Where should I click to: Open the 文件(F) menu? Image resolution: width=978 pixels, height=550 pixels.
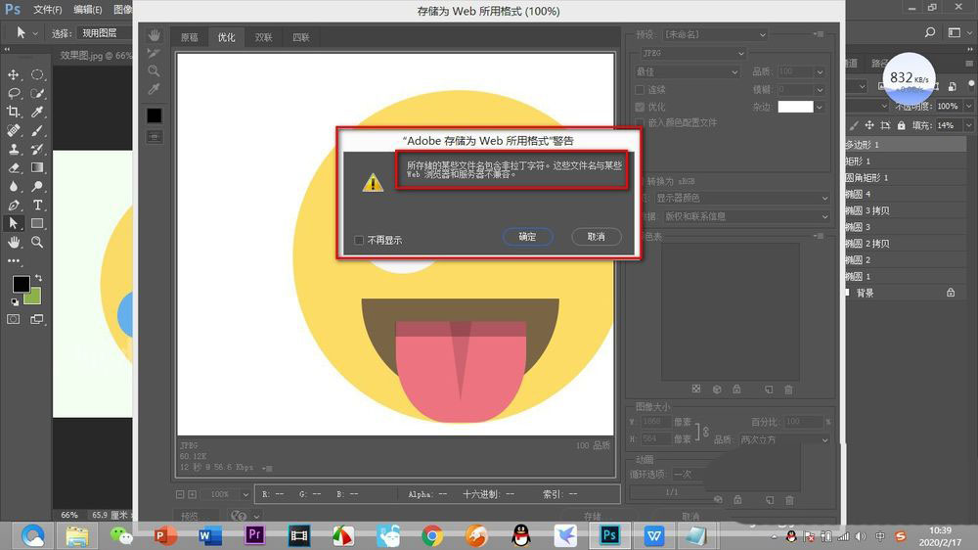pos(47,9)
